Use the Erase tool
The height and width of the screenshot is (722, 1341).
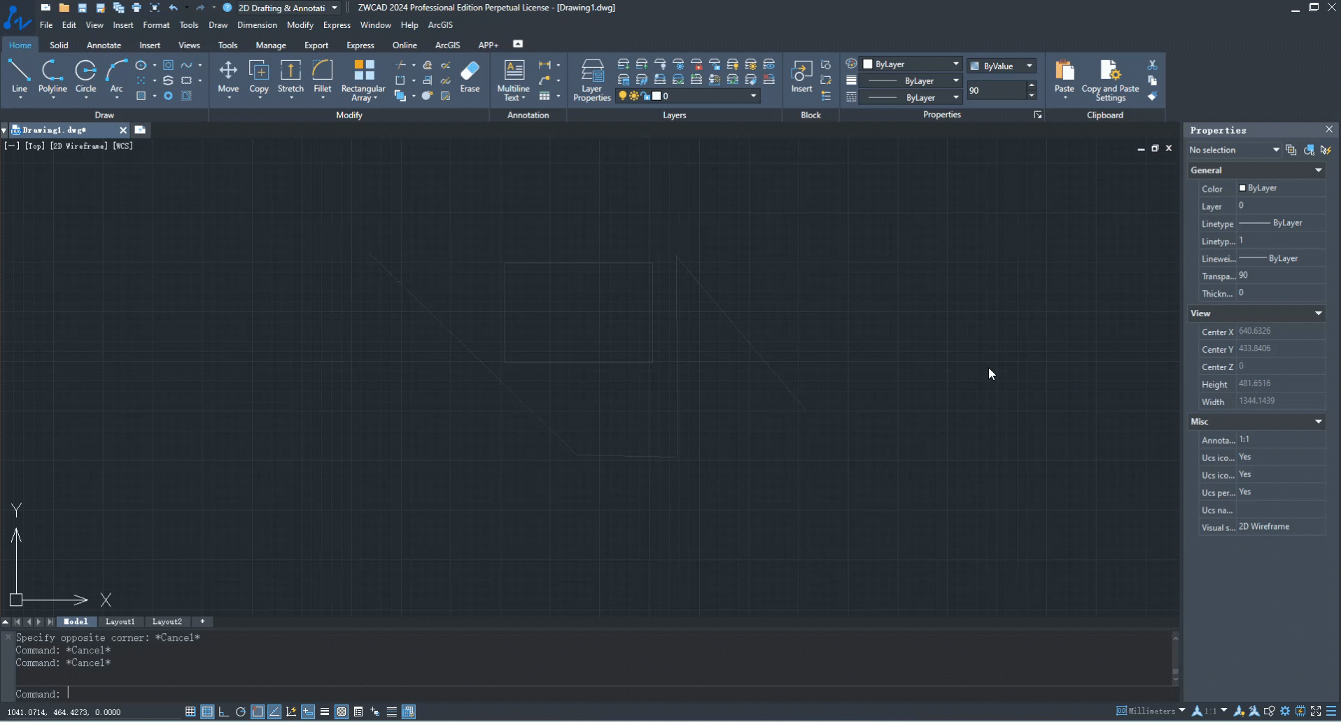point(470,76)
